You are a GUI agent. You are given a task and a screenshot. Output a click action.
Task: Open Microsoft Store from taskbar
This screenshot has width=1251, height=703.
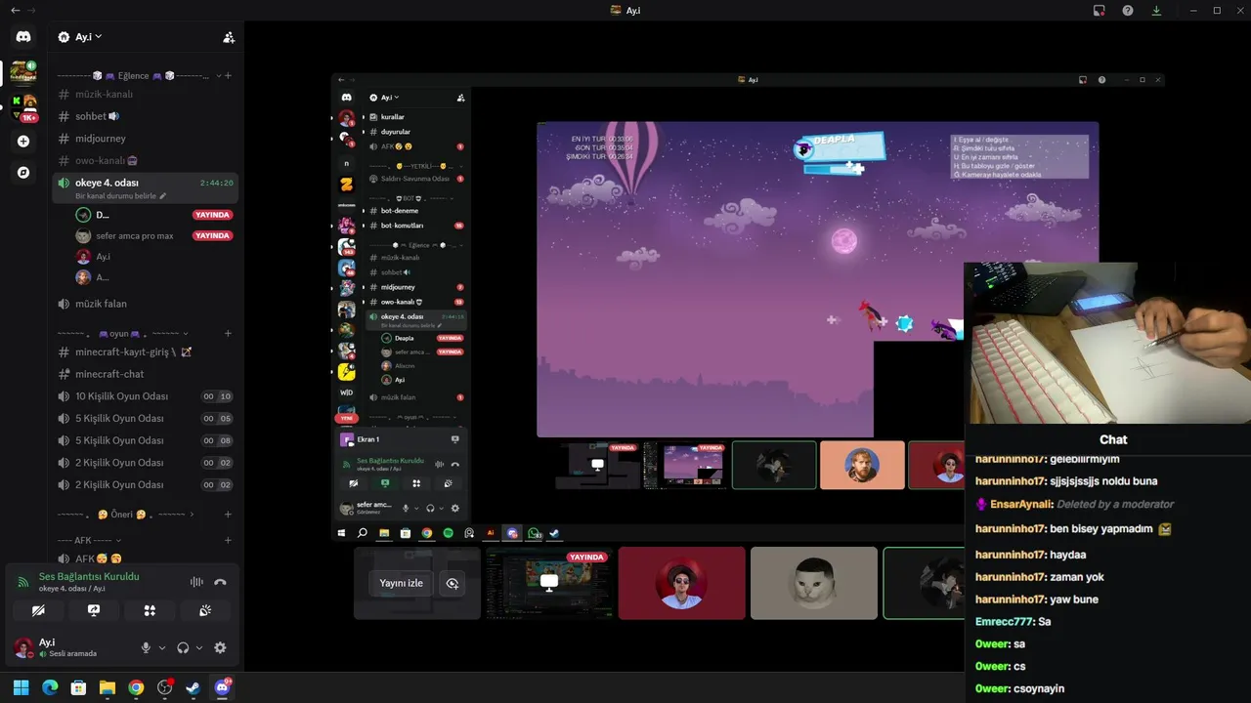click(x=78, y=687)
